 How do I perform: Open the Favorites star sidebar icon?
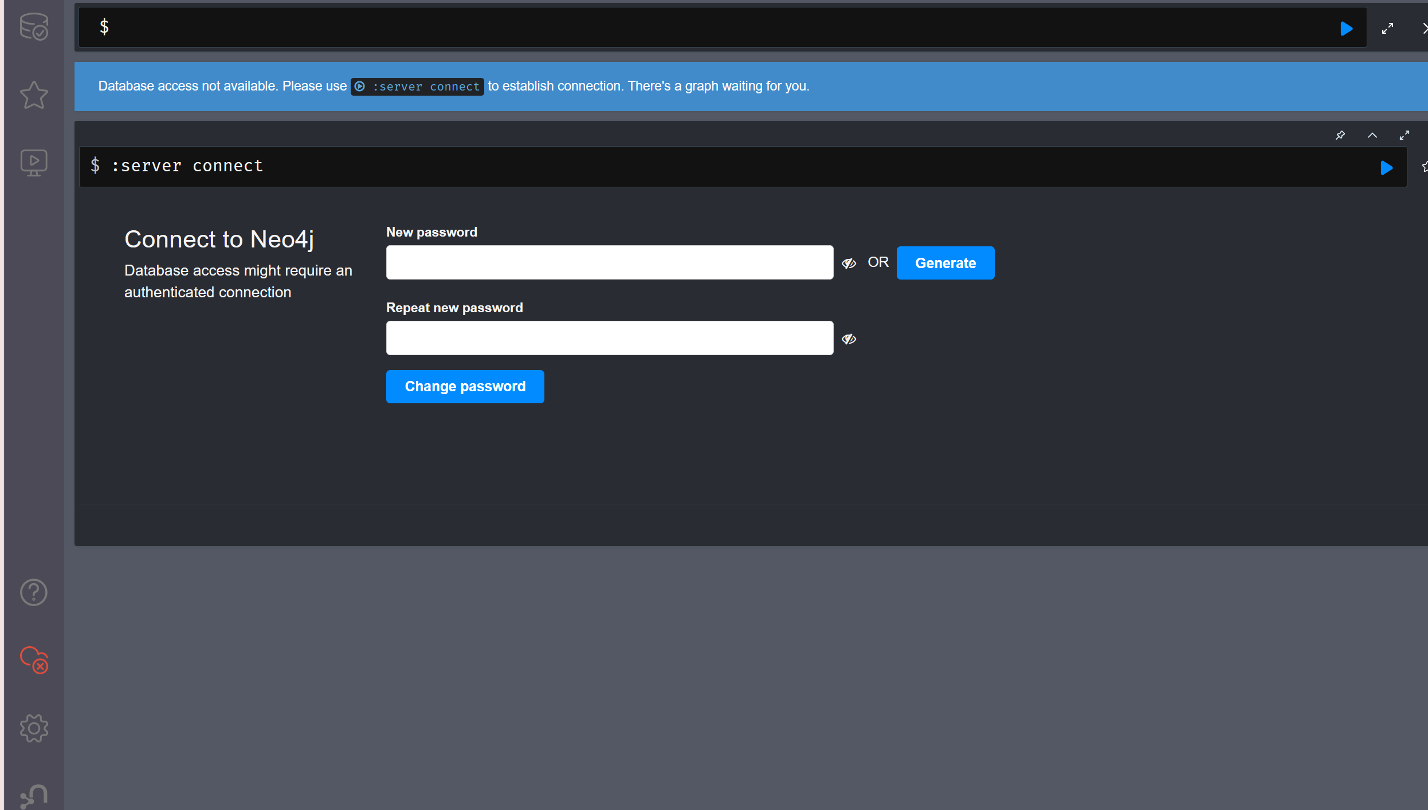pos(34,95)
